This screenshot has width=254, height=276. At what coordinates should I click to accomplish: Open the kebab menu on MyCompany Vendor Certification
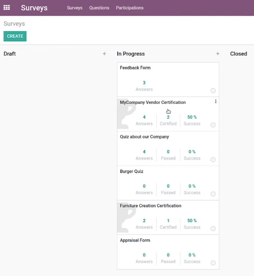(216, 101)
